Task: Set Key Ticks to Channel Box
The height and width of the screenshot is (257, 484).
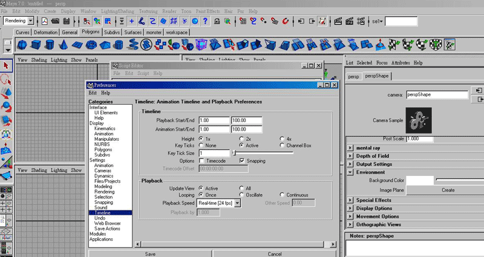Action: click(282, 145)
